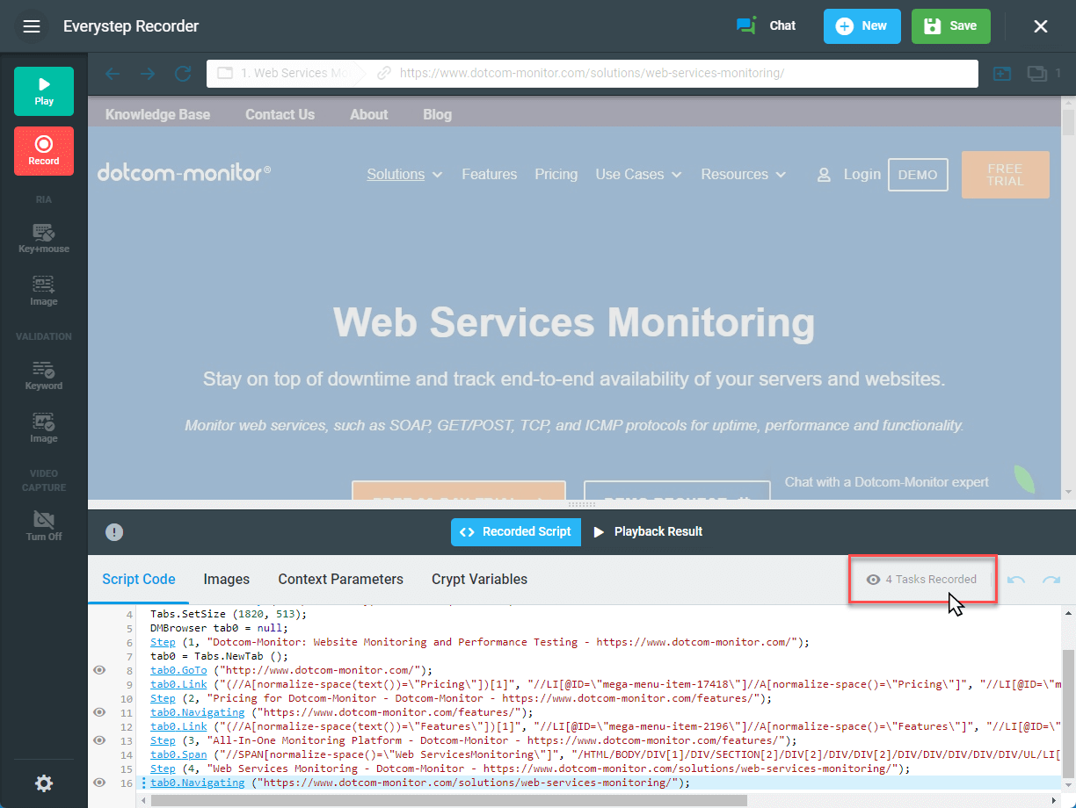
Task: Click the Save button
Action: (x=951, y=26)
